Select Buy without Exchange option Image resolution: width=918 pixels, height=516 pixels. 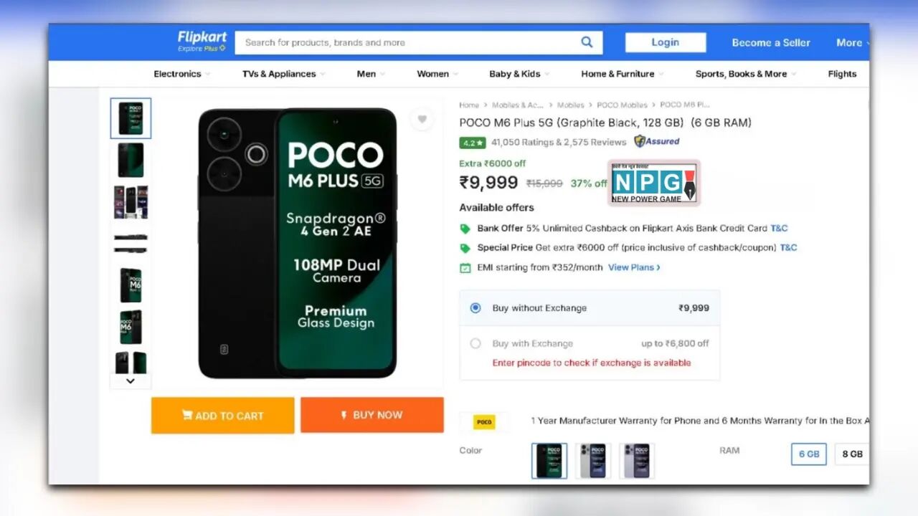[475, 308]
